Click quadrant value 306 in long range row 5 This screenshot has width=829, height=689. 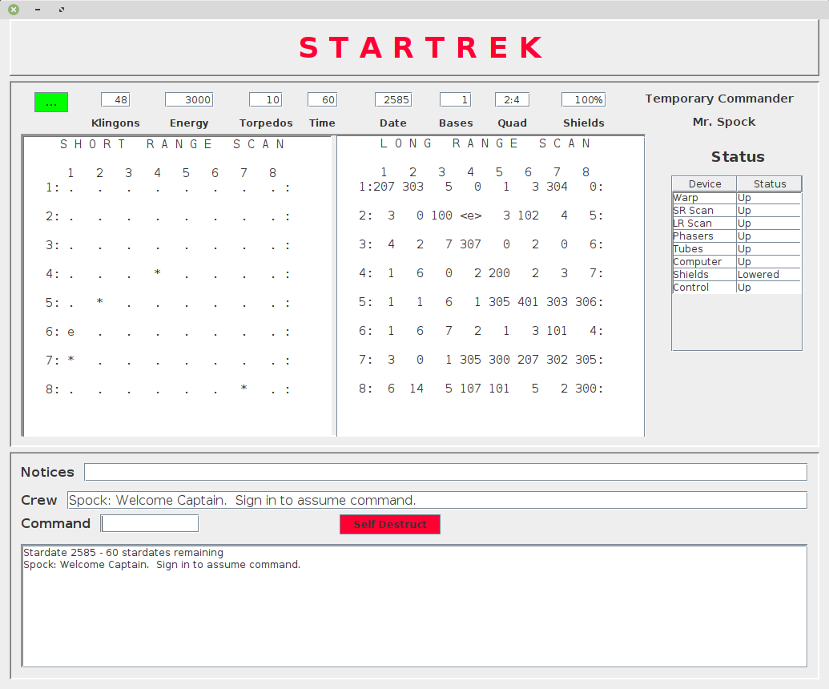tap(586, 302)
